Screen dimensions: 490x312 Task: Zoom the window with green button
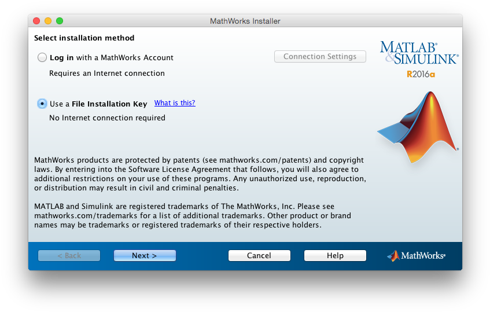60,21
